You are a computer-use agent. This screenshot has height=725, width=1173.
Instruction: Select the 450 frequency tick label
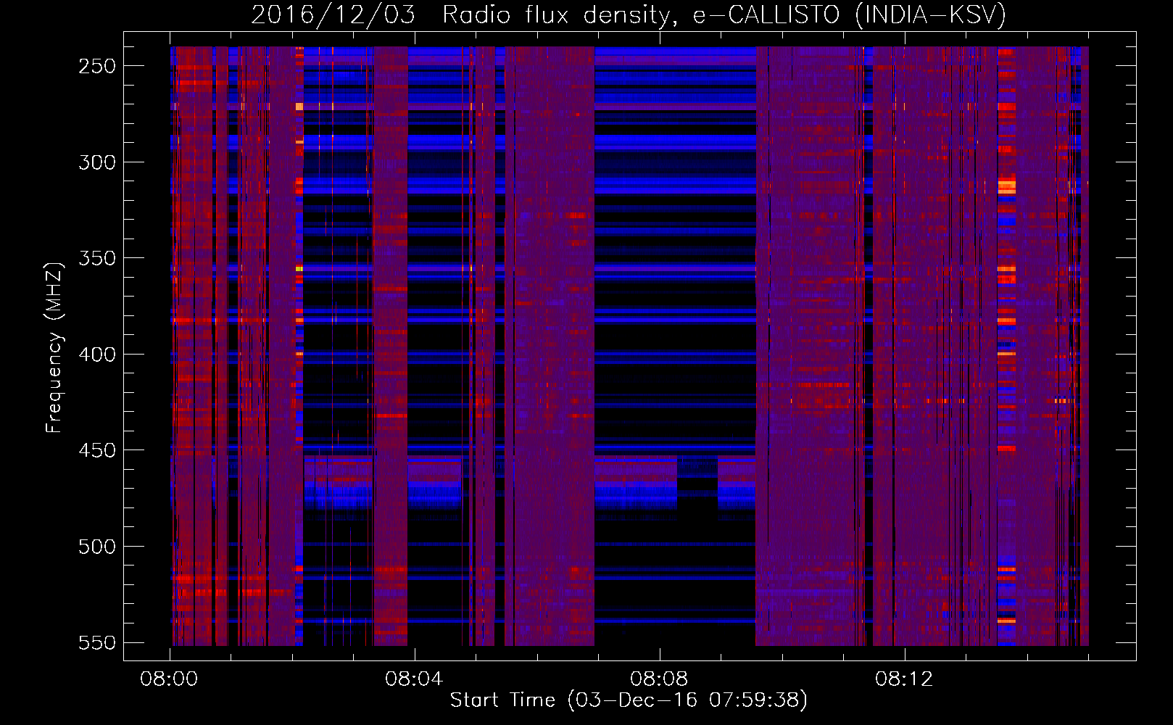click(x=97, y=450)
